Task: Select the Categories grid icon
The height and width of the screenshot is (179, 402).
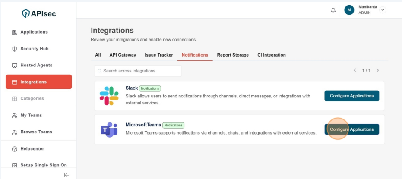Action: [x=14, y=99]
